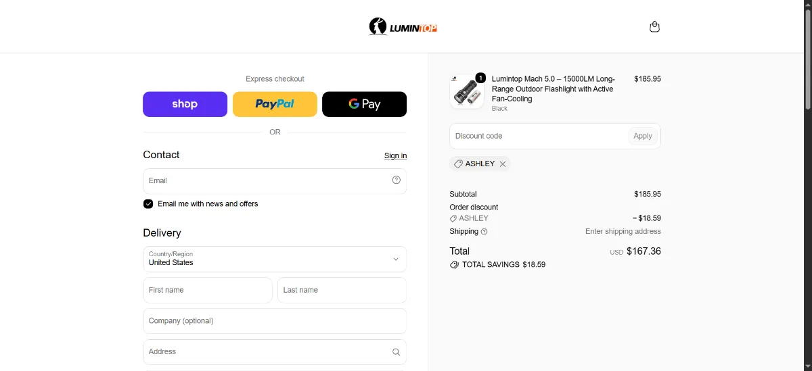Click the Lumintop logo
The height and width of the screenshot is (371, 812).
click(403, 27)
